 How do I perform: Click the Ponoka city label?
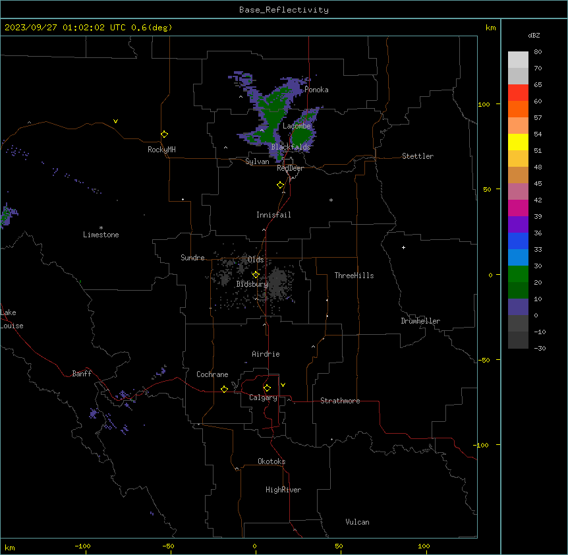(x=316, y=90)
